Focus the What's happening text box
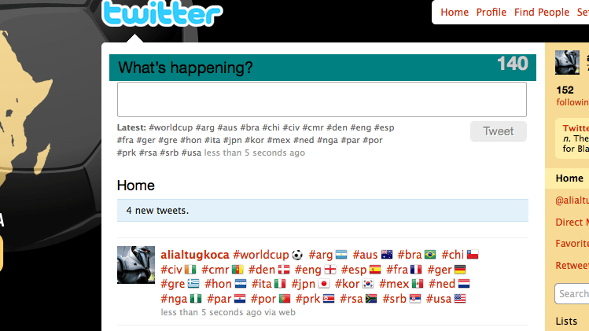Screen dimensions: 589x331 pos(322,100)
